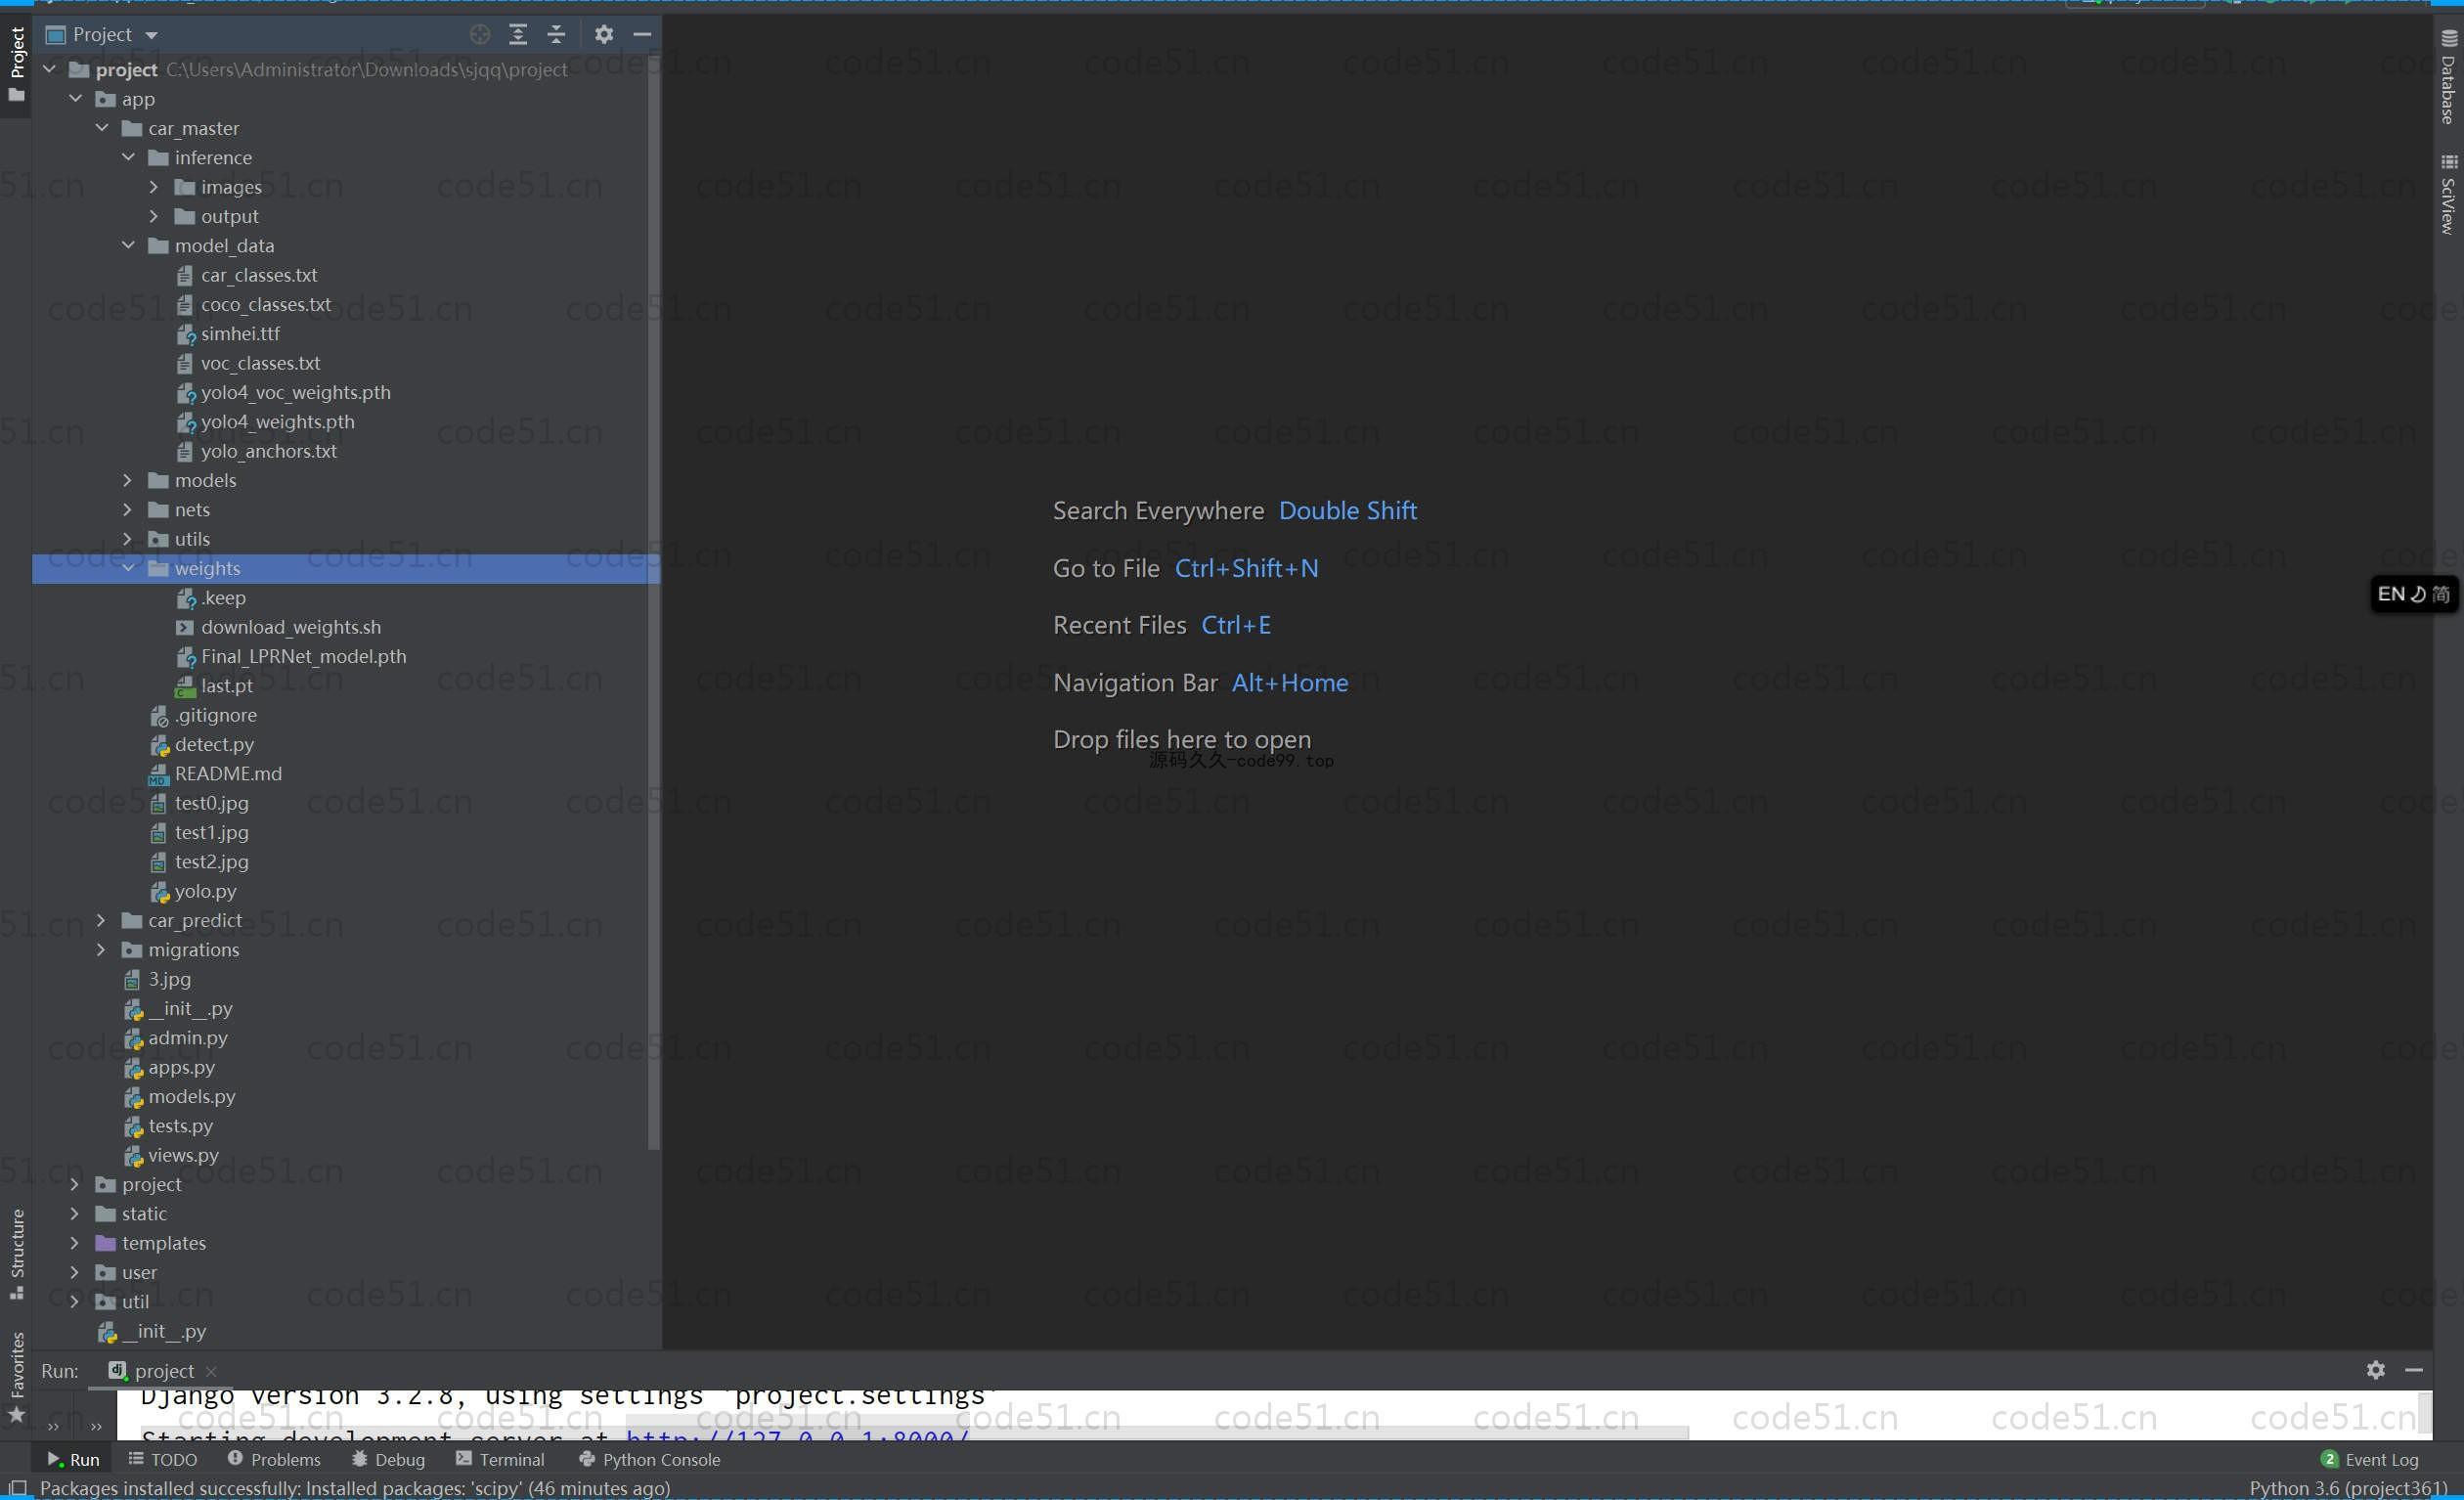Image resolution: width=2464 pixels, height=1500 pixels.
Task: Collapse the app folder
Action: click(x=76, y=99)
